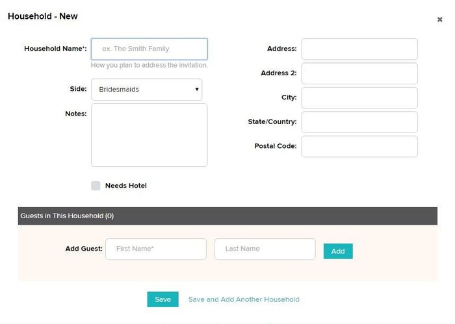Viewport: 455px width, 324px height.
Task: Focus the Household Name field
Action: pos(149,49)
